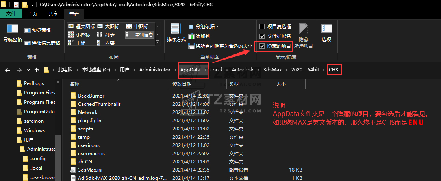Select the CachedThumbnails folder
Image resolution: width=441 pixels, height=181 pixels.
point(99,104)
